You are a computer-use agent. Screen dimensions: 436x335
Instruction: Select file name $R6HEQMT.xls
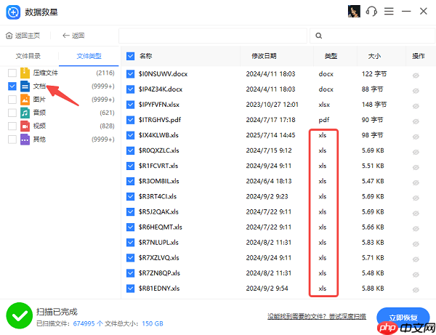tap(161, 227)
